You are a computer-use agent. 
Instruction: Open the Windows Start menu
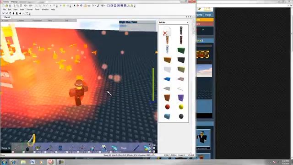(x=4, y=162)
